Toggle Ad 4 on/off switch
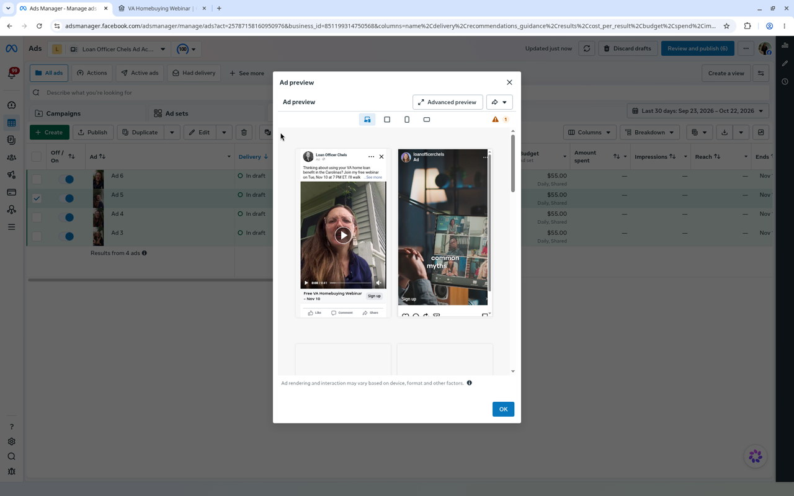This screenshot has width=794, height=496. 66,217
